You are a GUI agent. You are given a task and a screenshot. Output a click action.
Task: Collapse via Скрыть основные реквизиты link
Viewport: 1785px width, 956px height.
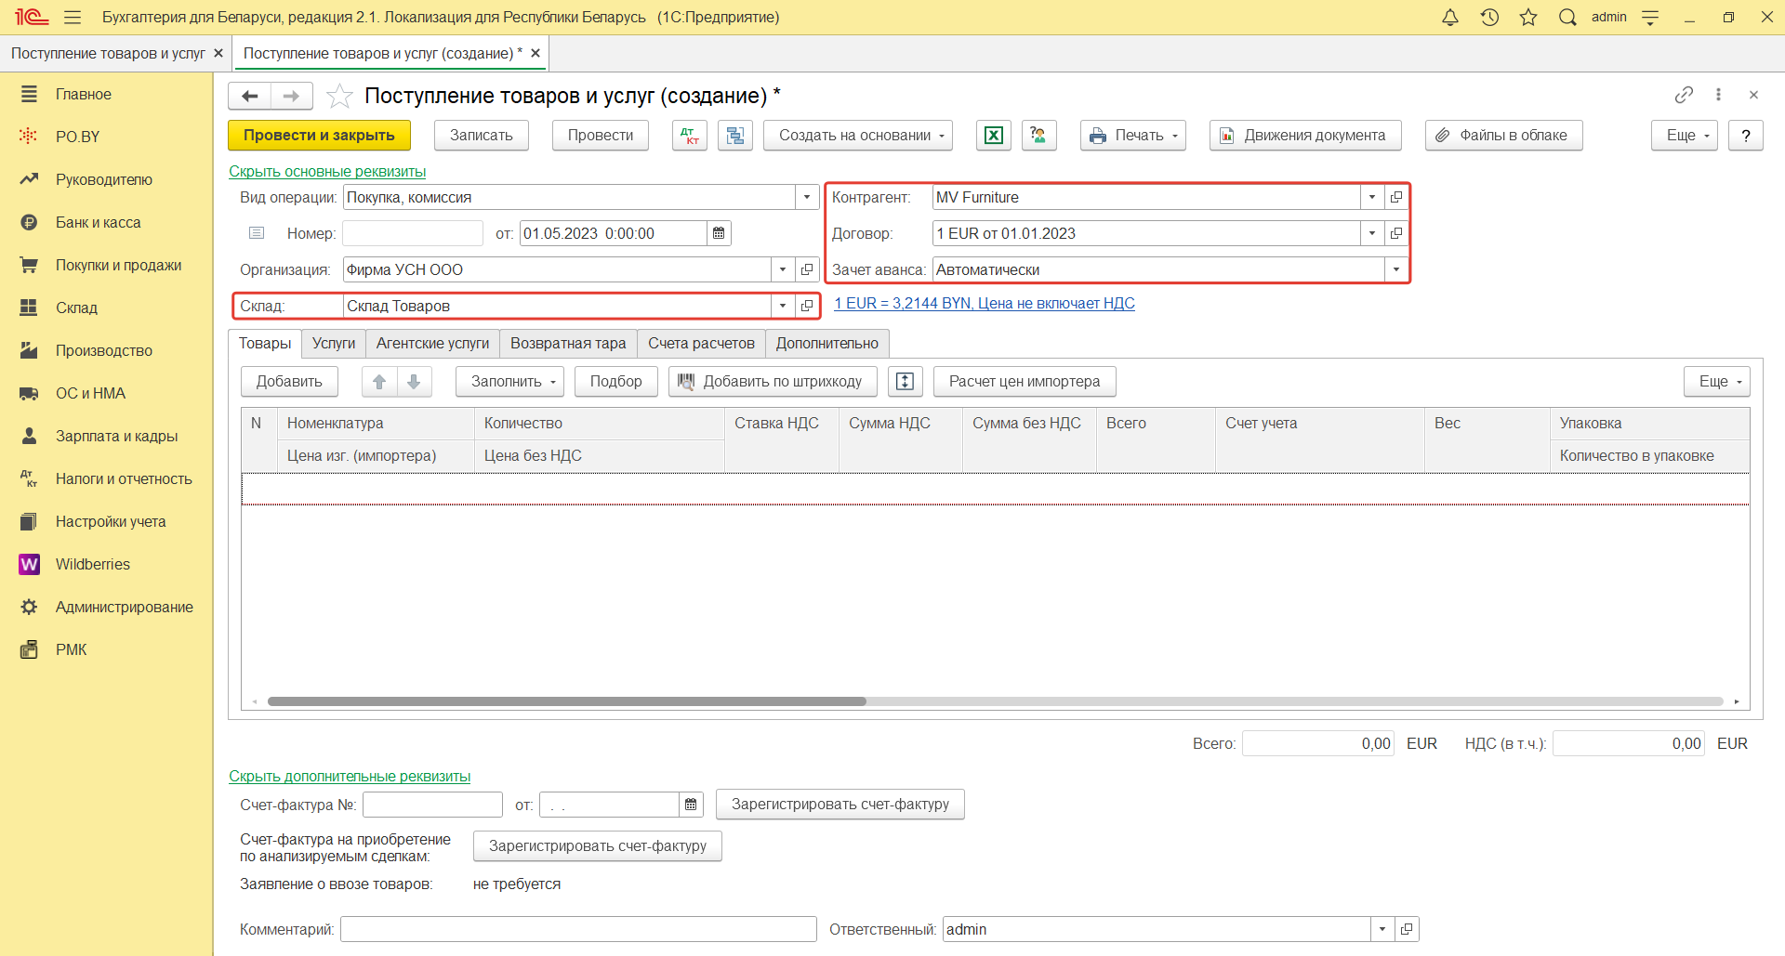327,172
